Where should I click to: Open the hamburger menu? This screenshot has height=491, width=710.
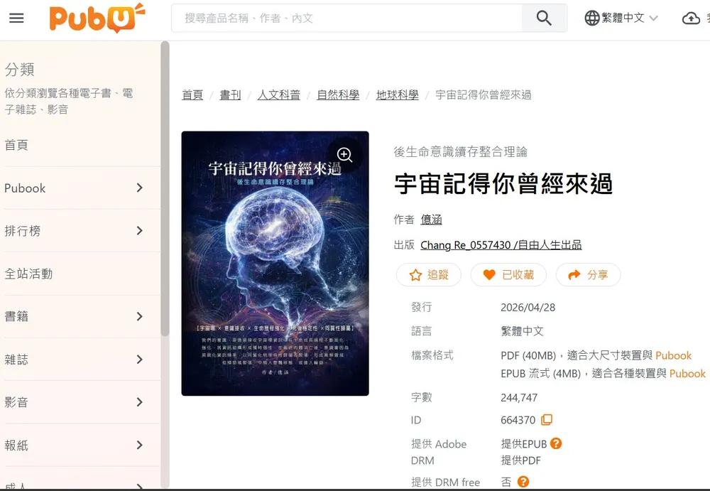(17, 18)
